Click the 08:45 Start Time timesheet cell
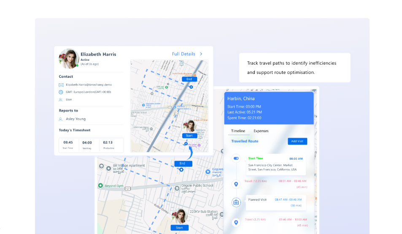Viewport: 402px width, 234px height. (68, 145)
